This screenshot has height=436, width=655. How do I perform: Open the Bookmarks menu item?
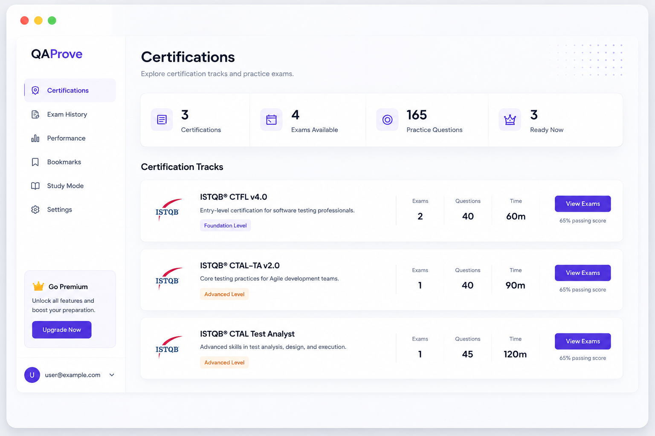coord(70,162)
